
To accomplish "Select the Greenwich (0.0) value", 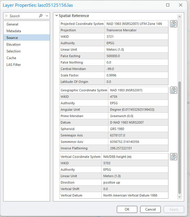I will (121, 116).
